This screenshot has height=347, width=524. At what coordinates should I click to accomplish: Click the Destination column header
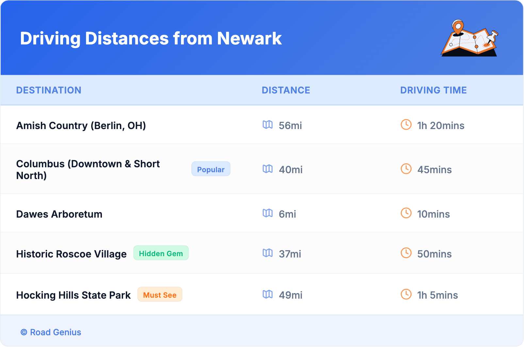(49, 90)
